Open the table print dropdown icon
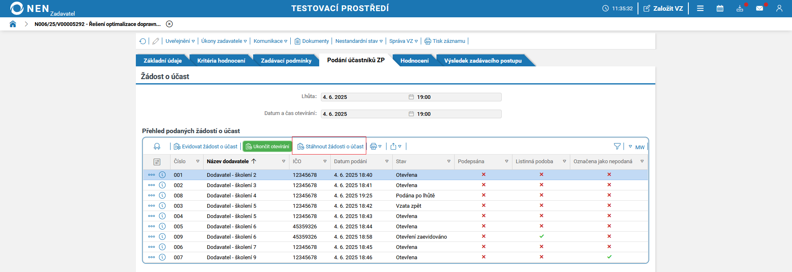Image resolution: width=792 pixels, height=272 pixels. [x=376, y=147]
